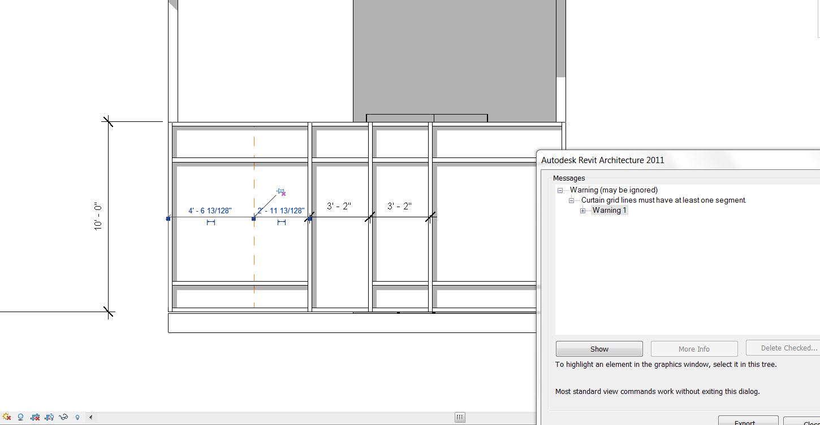This screenshot has height=425, width=820.
Task: Select "Curtain grid lines must have" message row
Action: point(664,200)
